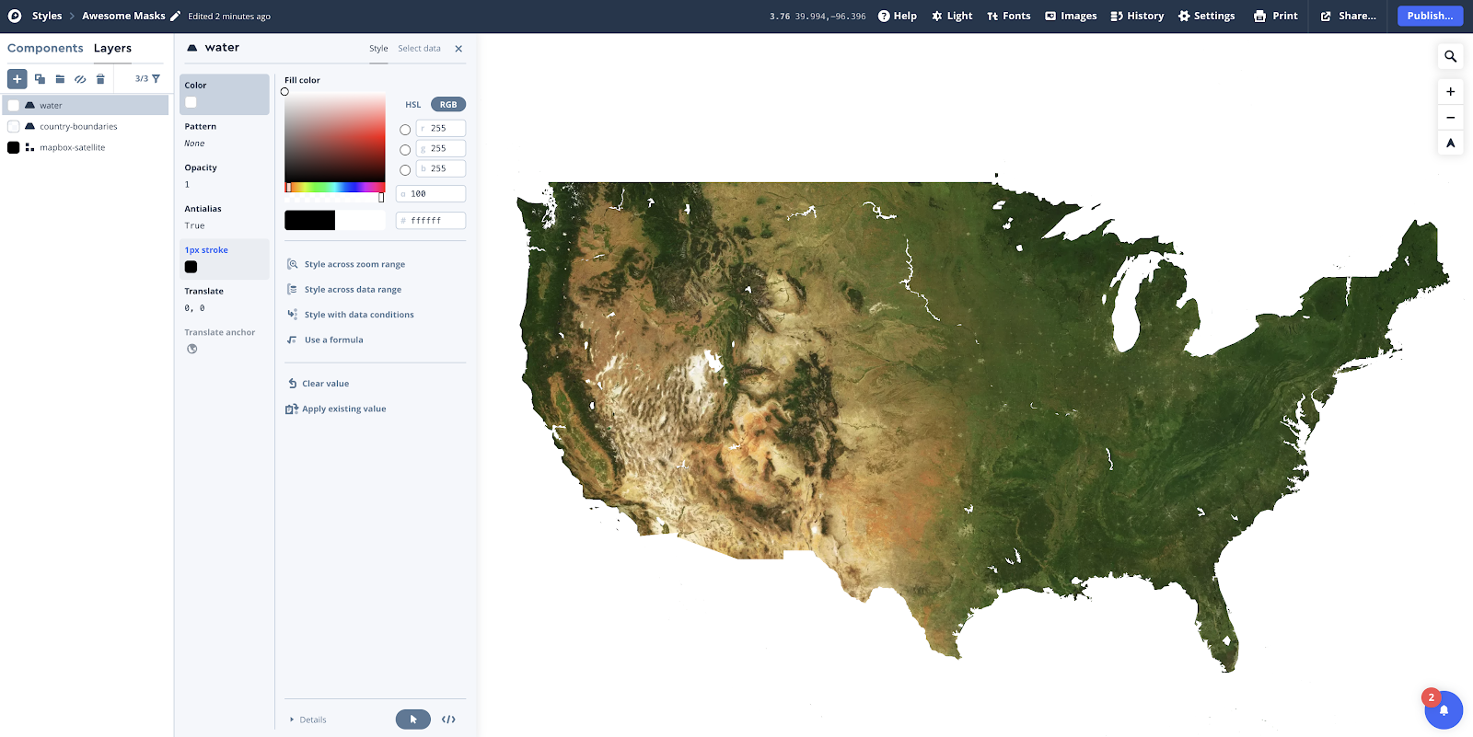Switch color mode to HSL
The width and height of the screenshot is (1473, 737).
tap(413, 105)
